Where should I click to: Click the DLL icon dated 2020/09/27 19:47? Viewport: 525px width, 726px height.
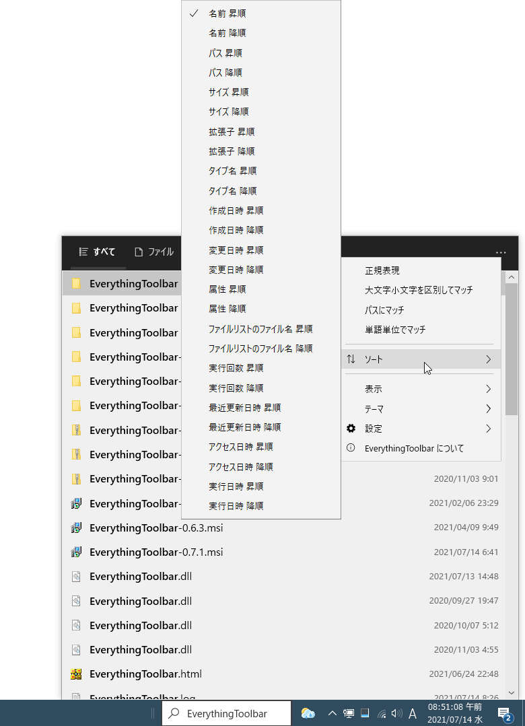77,601
